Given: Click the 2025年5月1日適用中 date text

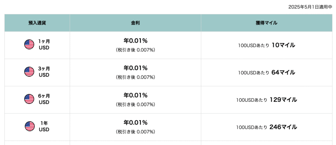Looking at the screenshot, I should pyautogui.click(x=310, y=7).
